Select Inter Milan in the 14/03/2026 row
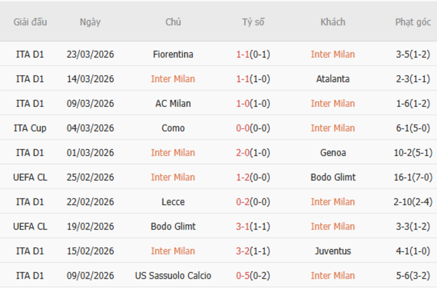 (x=173, y=79)
